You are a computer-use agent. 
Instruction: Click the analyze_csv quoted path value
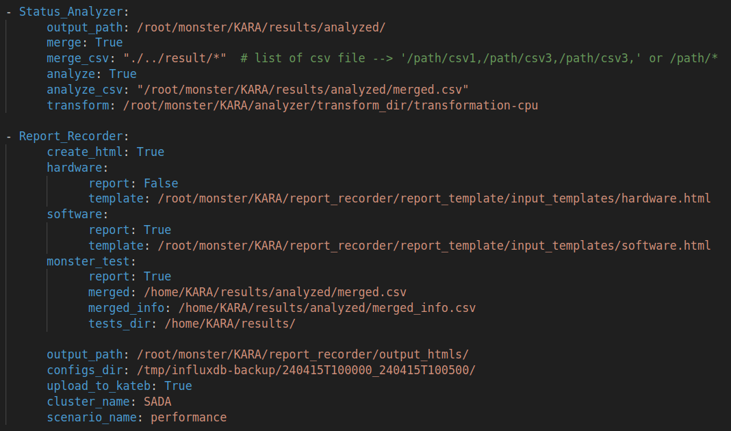303,90
